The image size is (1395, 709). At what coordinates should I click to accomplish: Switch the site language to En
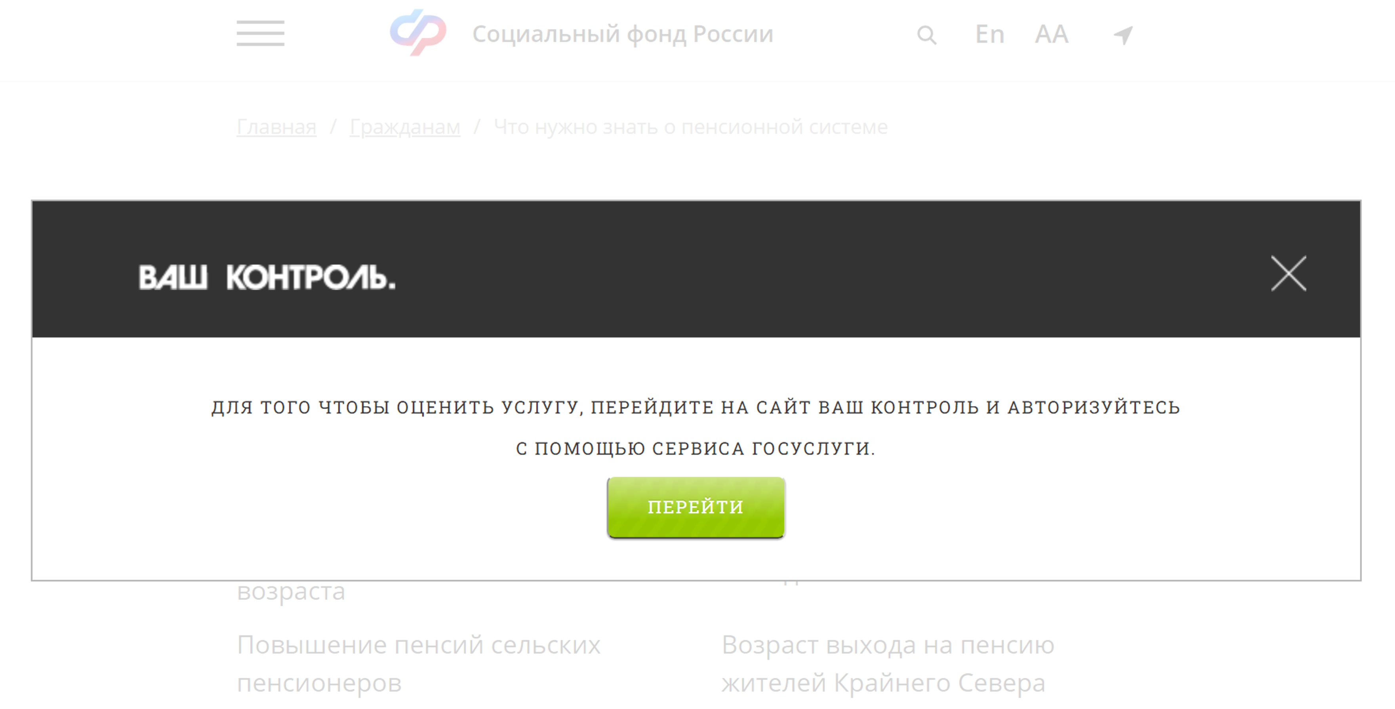pos(989,34)
